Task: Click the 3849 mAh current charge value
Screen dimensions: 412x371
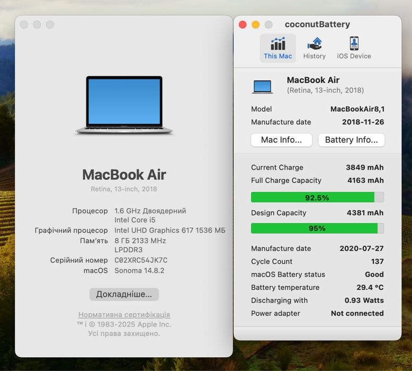Action: [365, 167]
